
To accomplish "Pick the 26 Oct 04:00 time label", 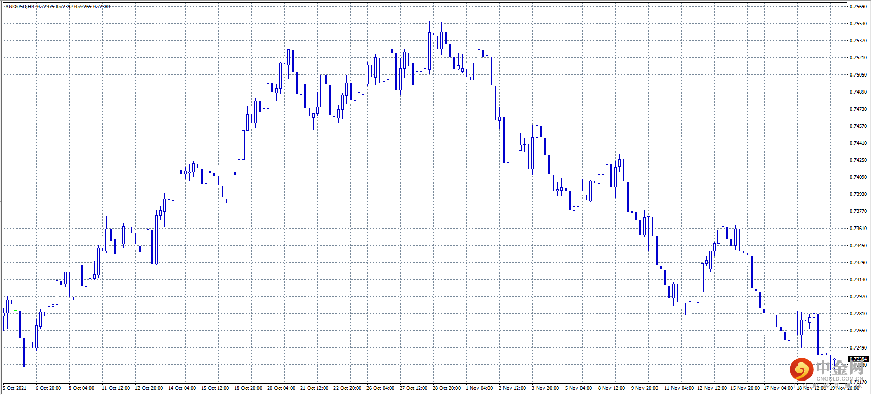I will point(380,388).
